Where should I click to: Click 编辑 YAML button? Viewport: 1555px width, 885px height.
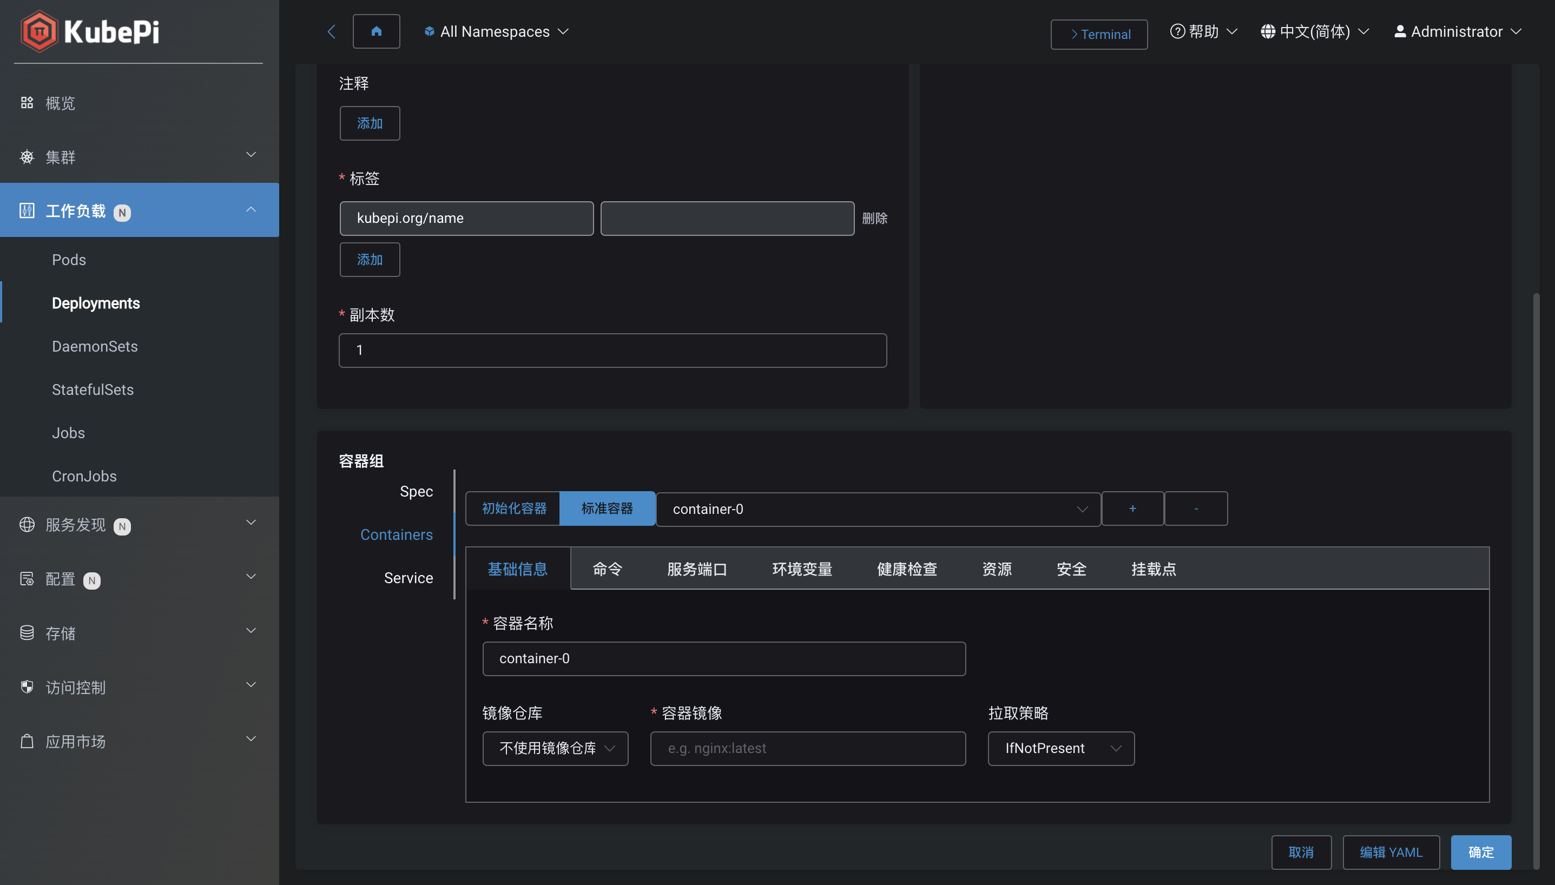[x=1391, y=852]
